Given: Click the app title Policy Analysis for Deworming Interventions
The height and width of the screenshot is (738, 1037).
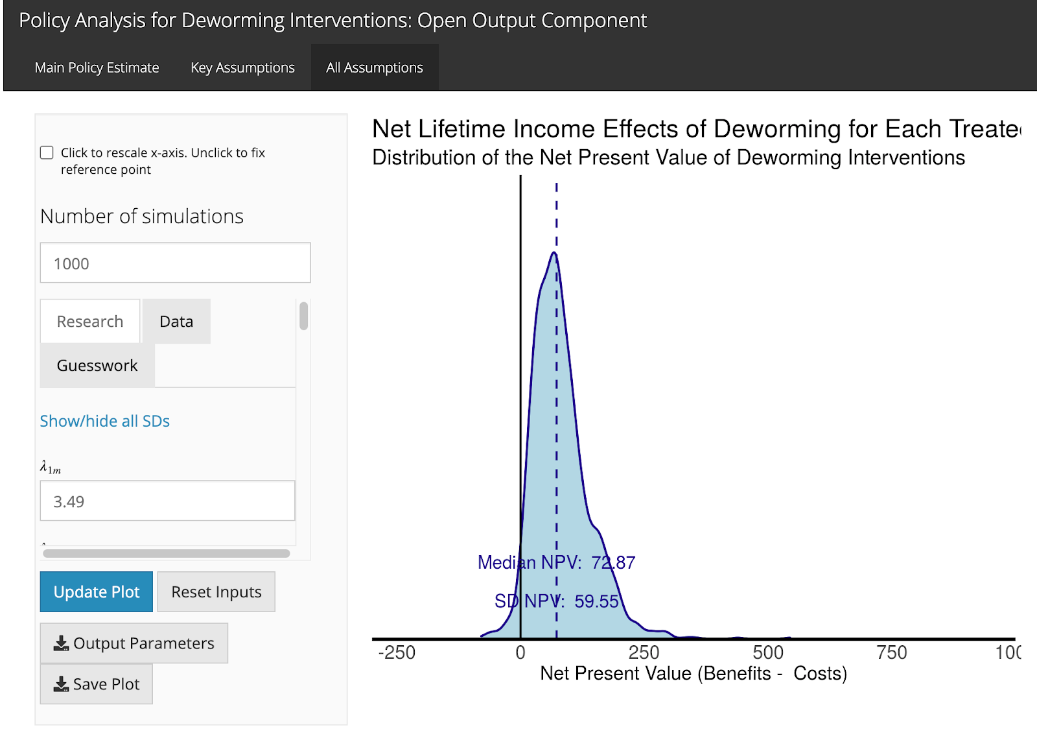Looking at the screenshot, I should coord(332,20).
